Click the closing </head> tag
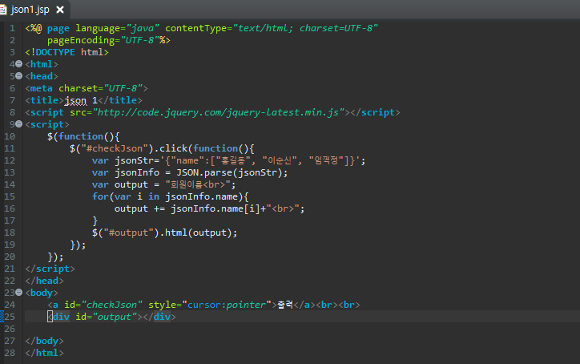The image size is (580, 364). point(44,281)
